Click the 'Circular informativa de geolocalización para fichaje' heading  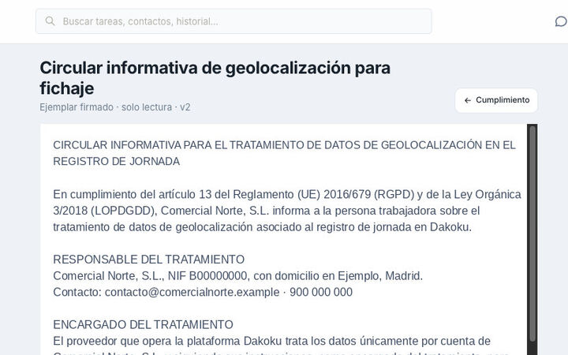215,78
